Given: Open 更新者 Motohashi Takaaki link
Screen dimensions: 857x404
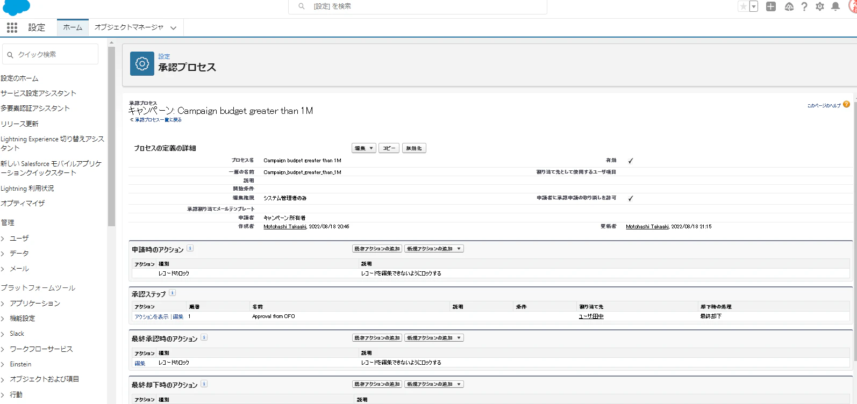Looking at the screenshot, I should coord(647,227).
